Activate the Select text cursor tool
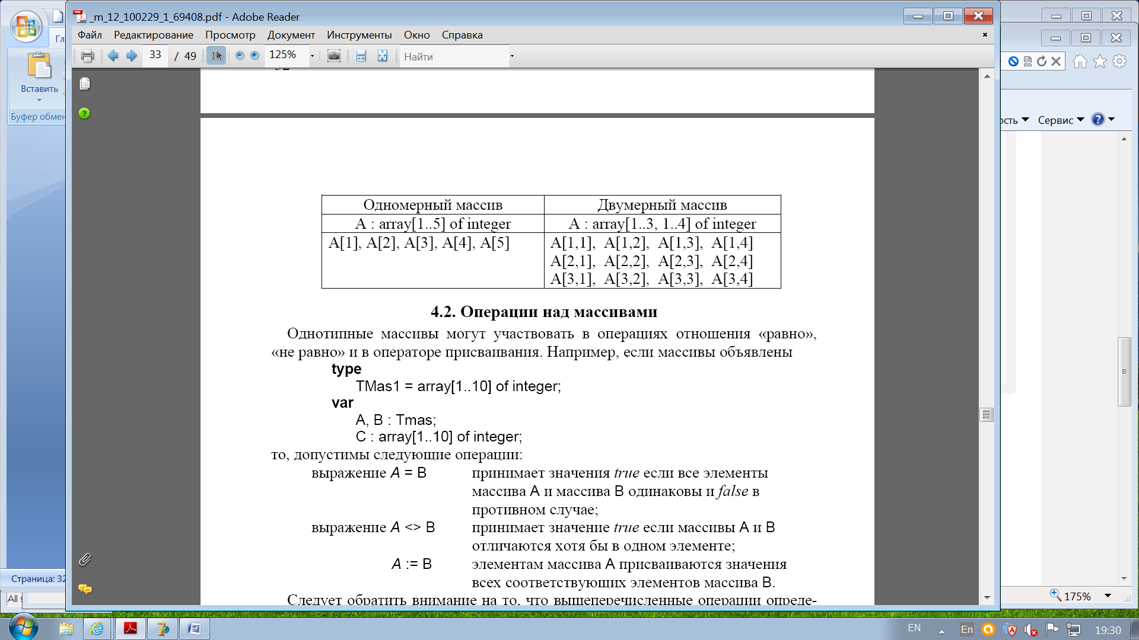The image size is (1139, 640). click(216, 56)
